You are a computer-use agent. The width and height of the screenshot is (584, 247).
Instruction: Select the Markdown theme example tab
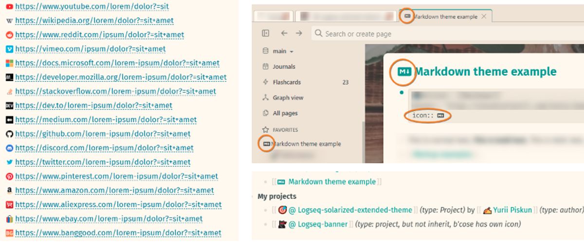tap(445, 17)
